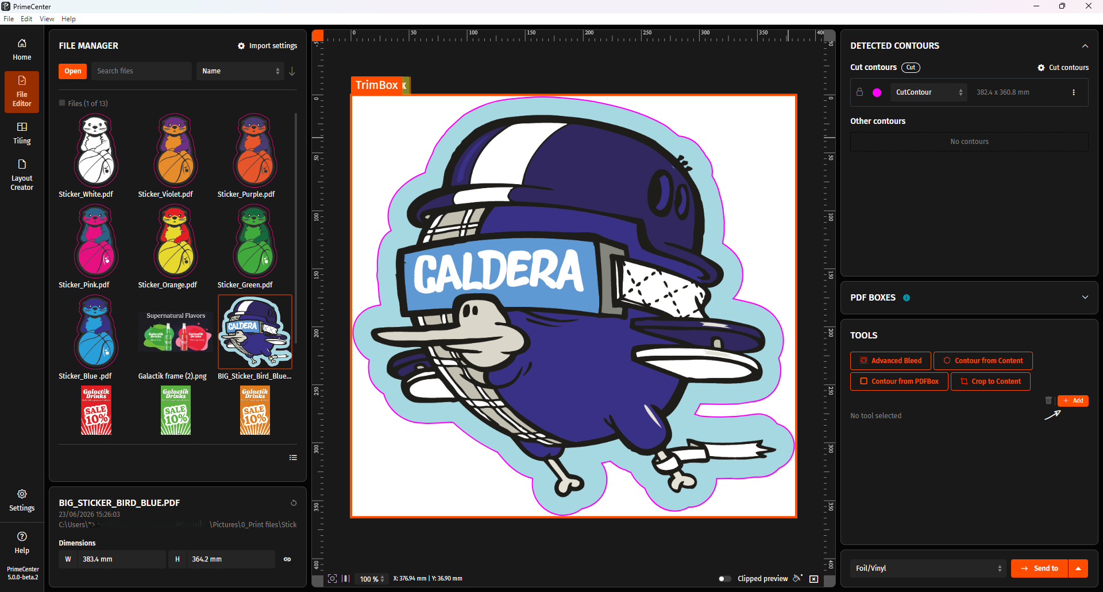Open the View menu

click(x=47, y=19)
